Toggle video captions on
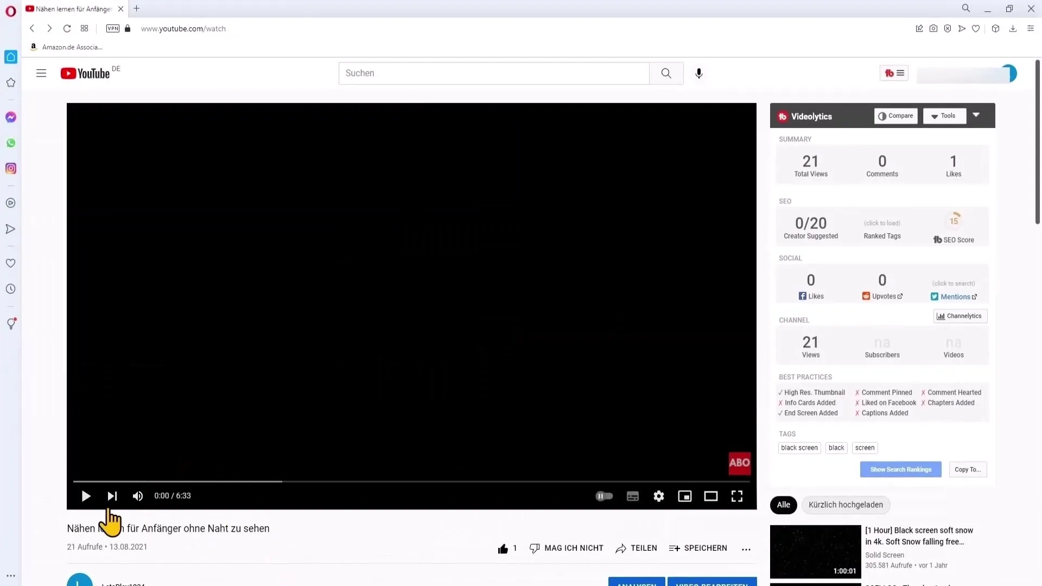This screenshot has width=1042, height=586. [x=632, y=496]
